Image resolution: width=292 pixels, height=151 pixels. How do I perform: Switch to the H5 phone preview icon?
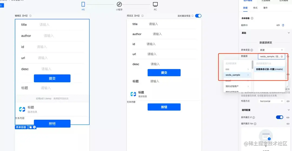pos(83,4)
